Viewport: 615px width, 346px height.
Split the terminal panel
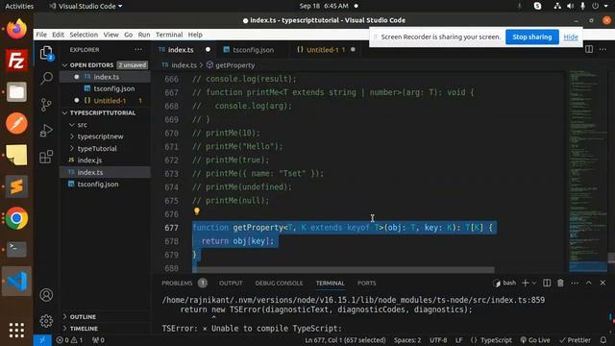coord(547,283)
